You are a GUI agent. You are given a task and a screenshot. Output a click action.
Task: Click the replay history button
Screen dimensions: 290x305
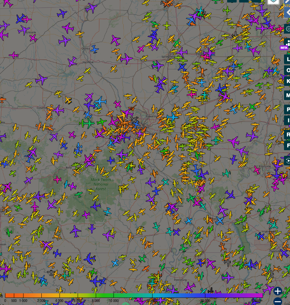(x=288, y=161)
